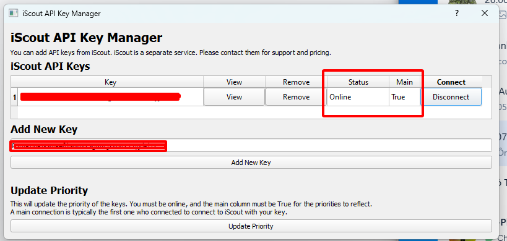Click the Add New Key button
This screenshot has width=507, height=241.
point(251,163)
